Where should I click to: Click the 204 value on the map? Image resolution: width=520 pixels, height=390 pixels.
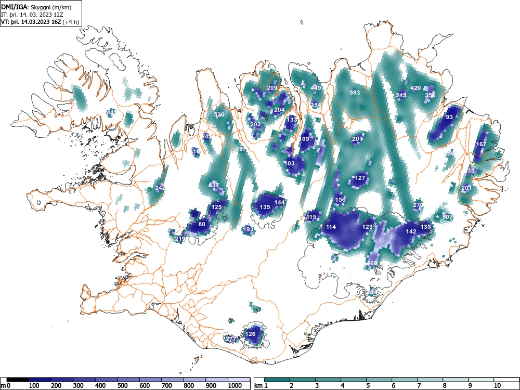pyautogui.click(x=279, y=110)
